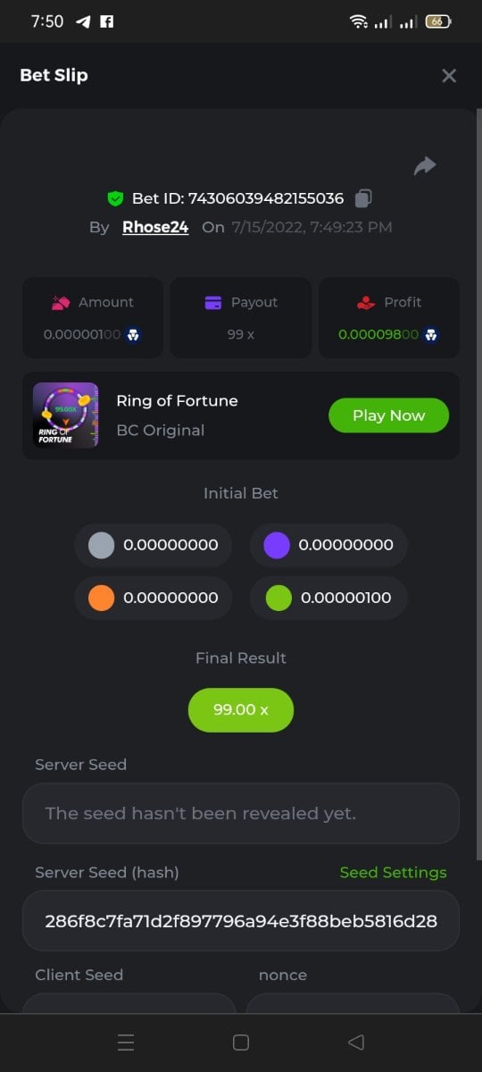Tap the Android back navigation triangle
482x1072 pixels.
point(356,1043)
